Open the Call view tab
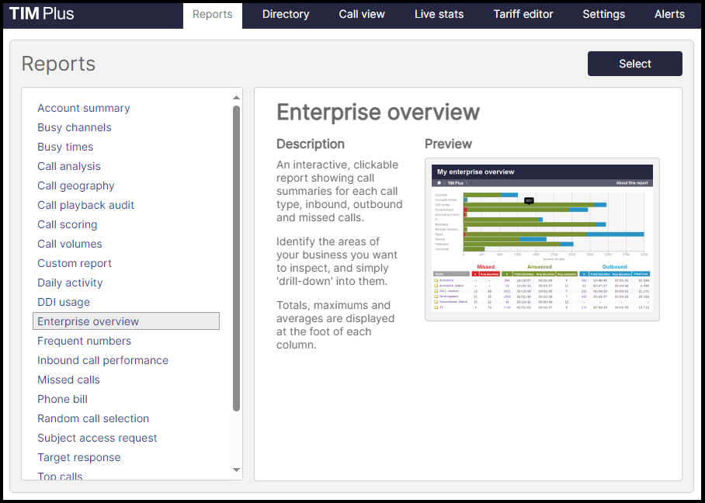Image resolution: width=705 pixels, height=503 pixels. point(361,13)
